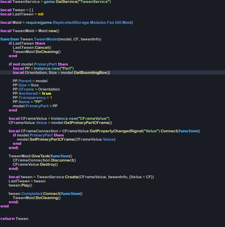Image resolution: width=225 pixels, height=227 pixels.
Task: Click the 'TweenMaid:GiveTask(function()' line
Action: point(40,156)
